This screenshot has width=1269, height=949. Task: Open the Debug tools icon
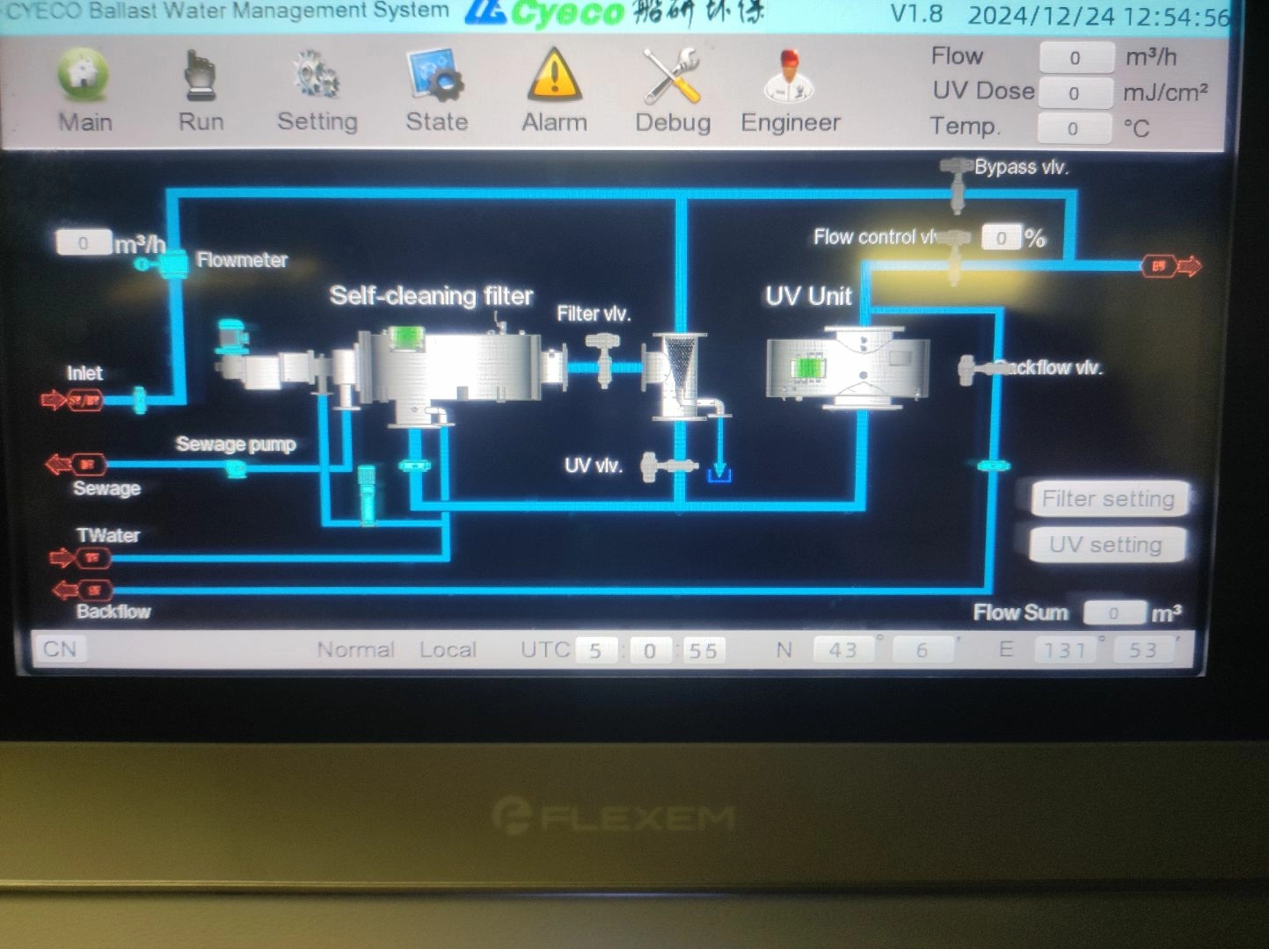click(672, 77)
